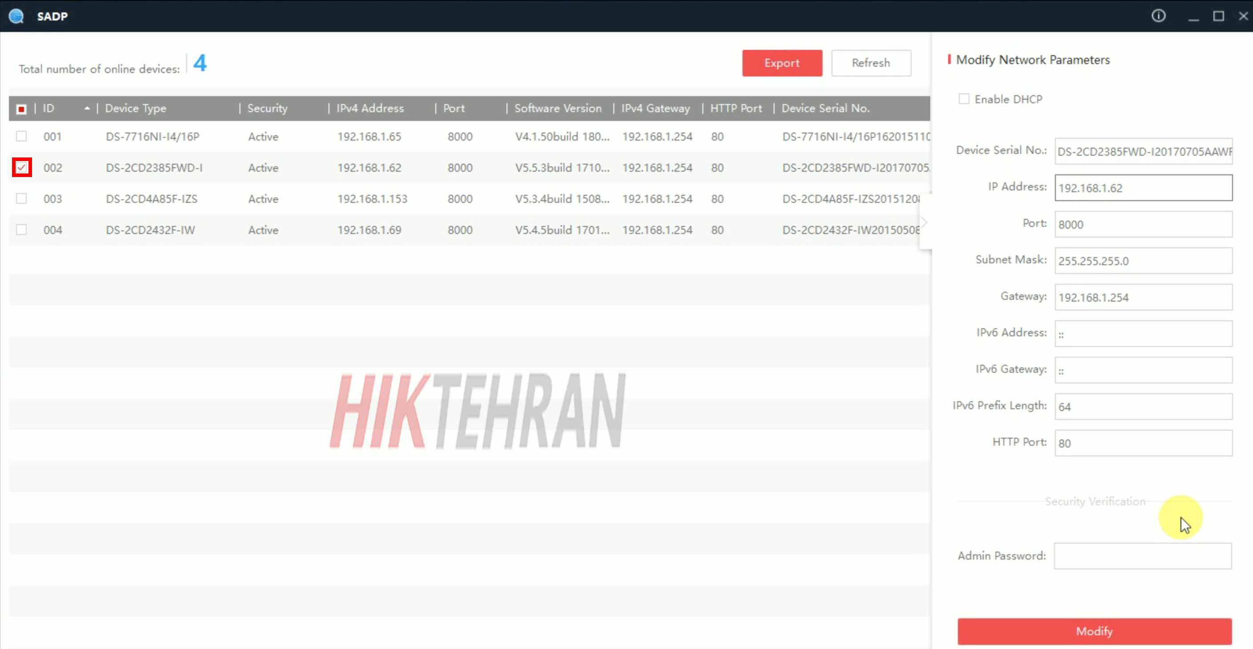Click software version V5.4.5build 1701...
This screenshot has height=649, width=1253.
coord(562,230)
